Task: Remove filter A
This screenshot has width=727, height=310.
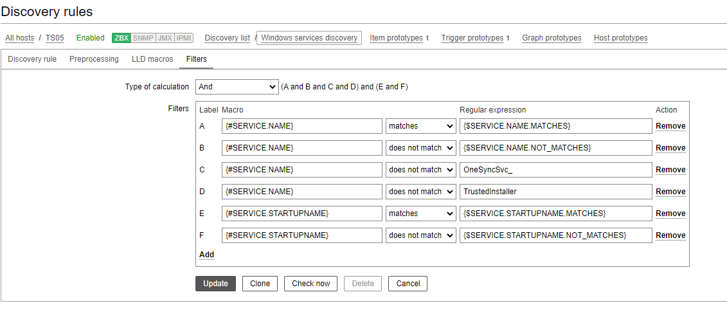Action: point(670,126)
